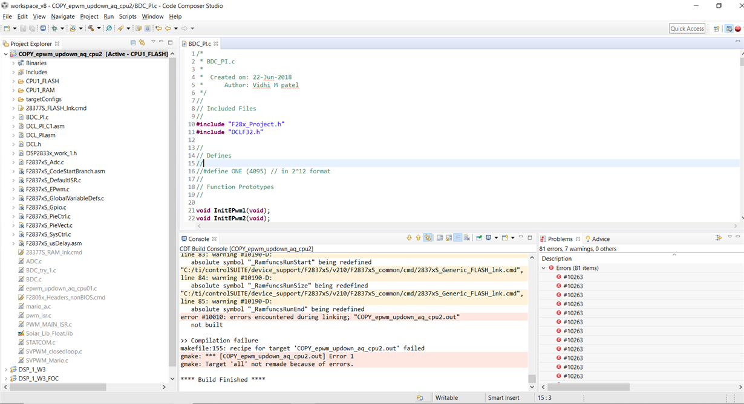Expand the Includes folder

point(13,72)
